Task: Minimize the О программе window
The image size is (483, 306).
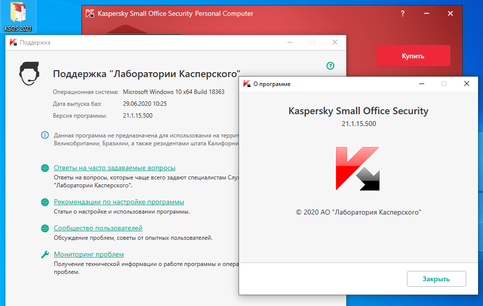Action: (x=421, y=84)
